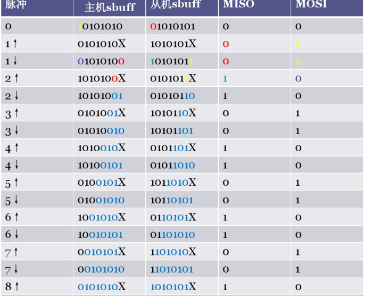The width and height of the screenshot is (365, 296).
Task: Select slave value 01011010
Action: click(x=172, y=166)
